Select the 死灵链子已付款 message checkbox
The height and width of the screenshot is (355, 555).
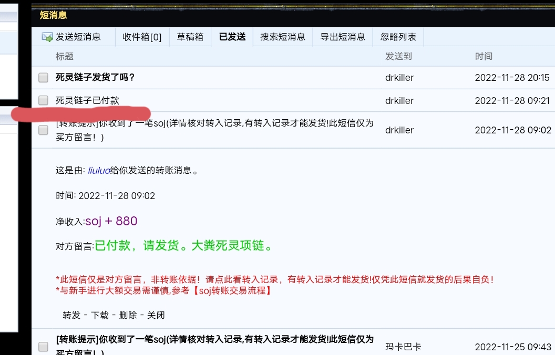(44, 100)
